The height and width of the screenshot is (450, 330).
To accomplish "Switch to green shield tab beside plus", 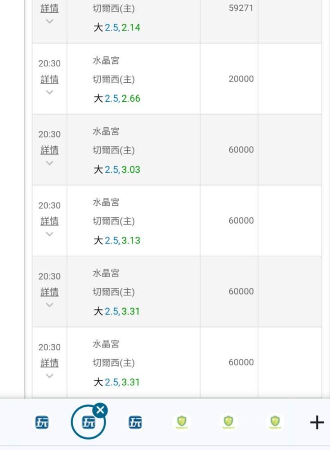I will [x=275, y=422].
